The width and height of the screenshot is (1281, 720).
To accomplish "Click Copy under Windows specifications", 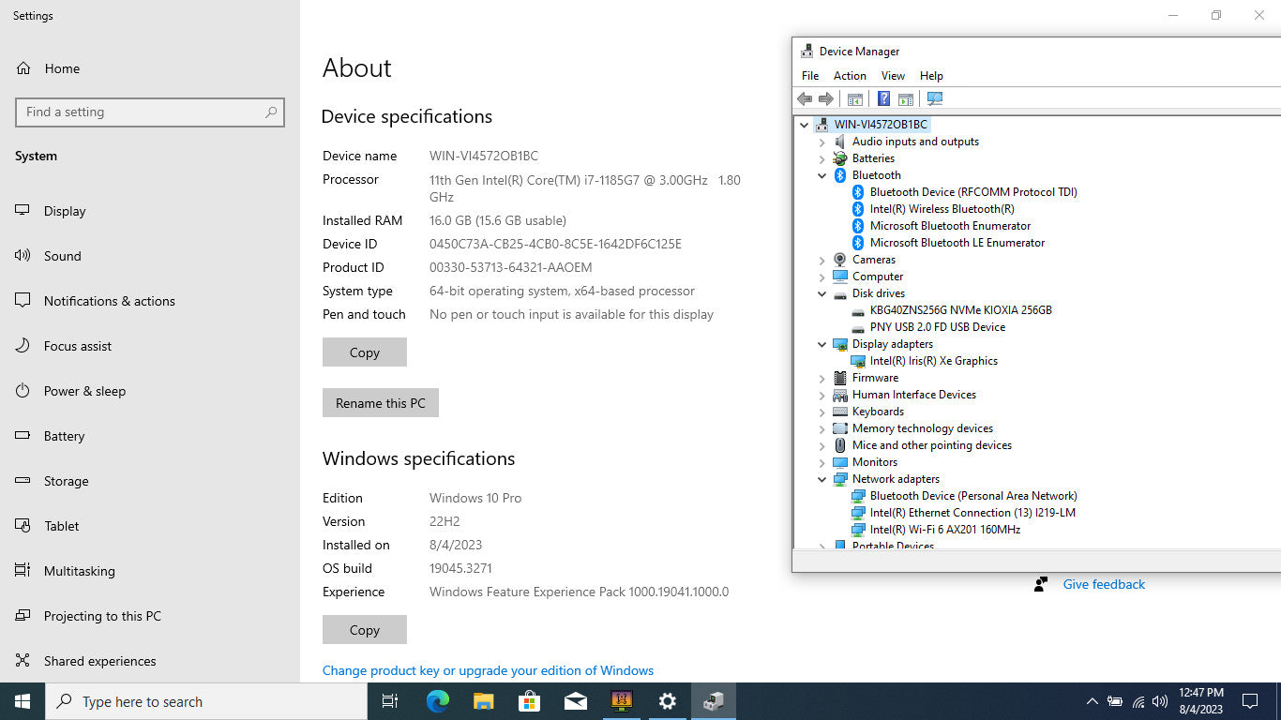I will [x=365, y=630].
